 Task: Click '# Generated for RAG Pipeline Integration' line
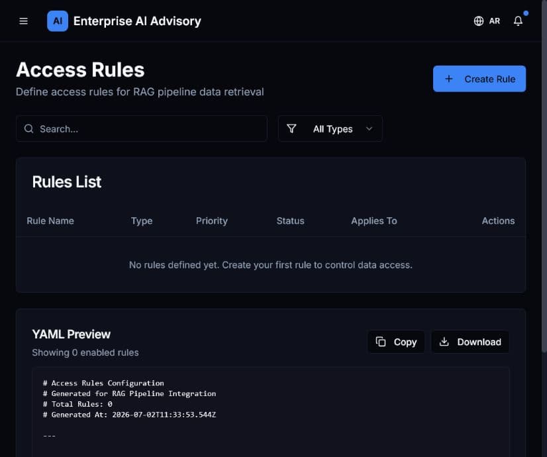click(x=129, y=393)
